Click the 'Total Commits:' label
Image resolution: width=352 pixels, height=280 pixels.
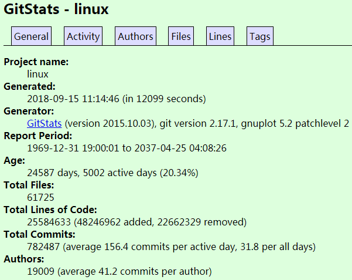tap(39, 234)
